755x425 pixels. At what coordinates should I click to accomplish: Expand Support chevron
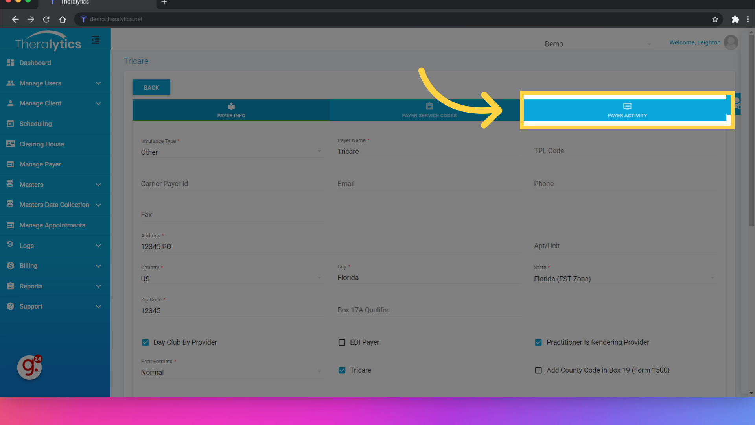[98, 307]
